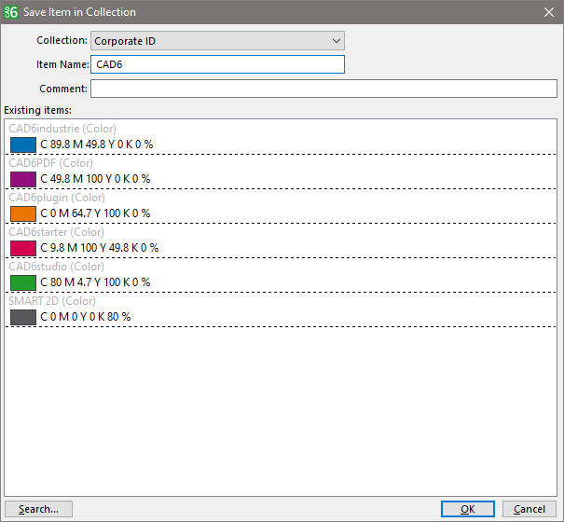The height and width of the screenshot is (522, 564).
Task: Click the Item Name field containing CAD6
Action: (217, 64)
